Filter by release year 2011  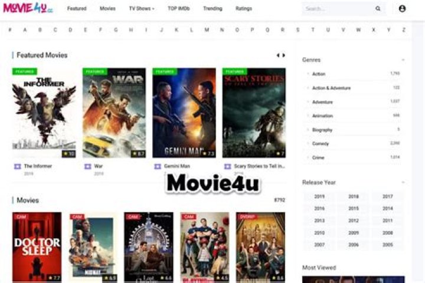point(388,221)
